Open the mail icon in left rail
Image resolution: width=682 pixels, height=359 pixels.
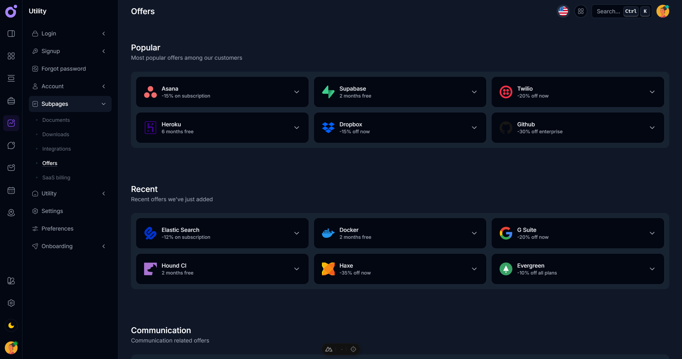11,168
